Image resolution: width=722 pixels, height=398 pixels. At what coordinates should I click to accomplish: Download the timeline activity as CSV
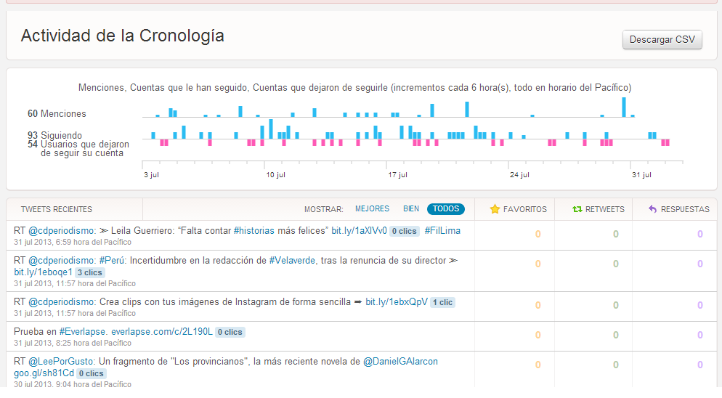point(662,40)
